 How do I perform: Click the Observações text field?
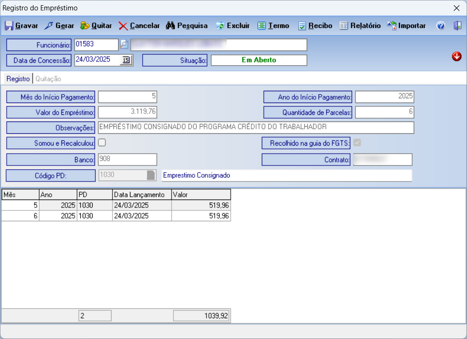coord(255,128)
